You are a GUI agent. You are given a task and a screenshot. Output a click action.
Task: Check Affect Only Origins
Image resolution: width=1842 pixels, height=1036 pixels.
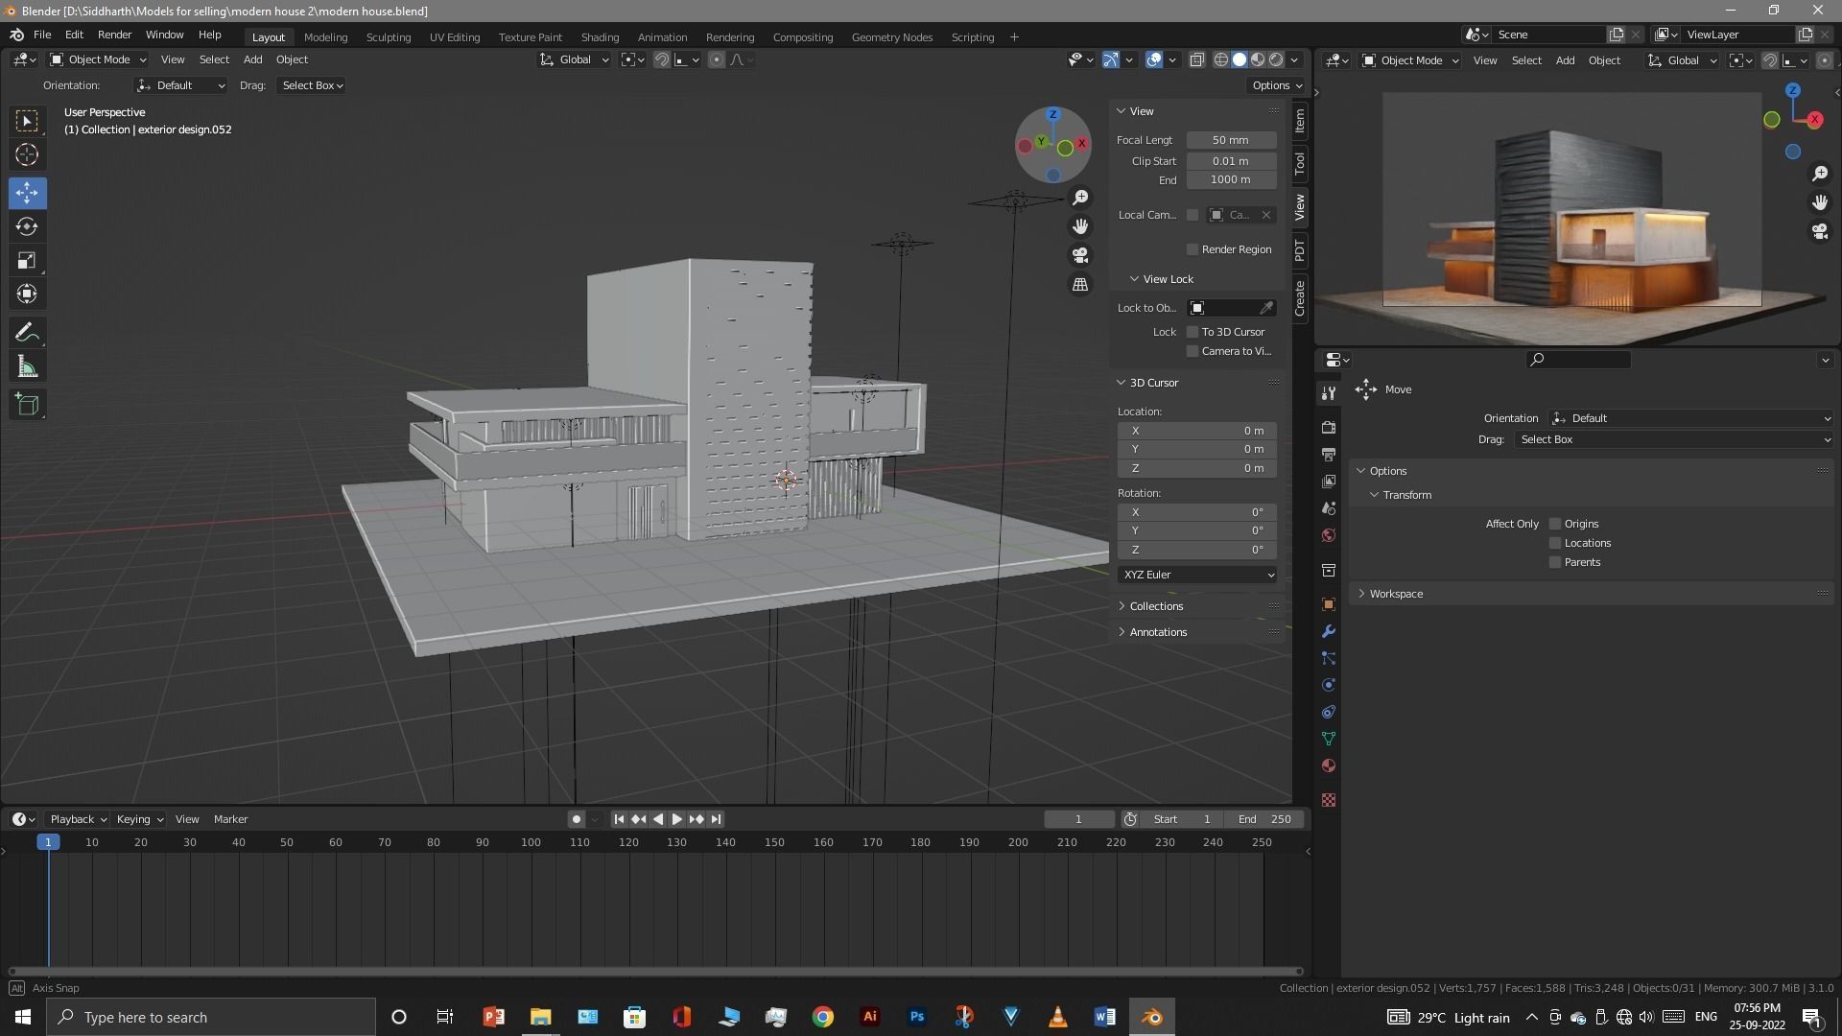tap(1555, 524)
